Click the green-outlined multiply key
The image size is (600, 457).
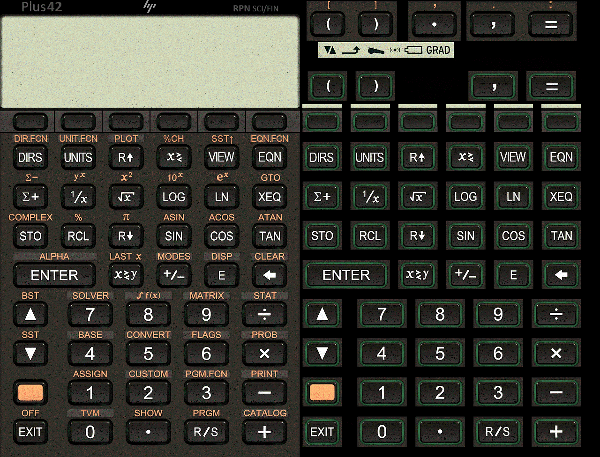tap(556, 354)
